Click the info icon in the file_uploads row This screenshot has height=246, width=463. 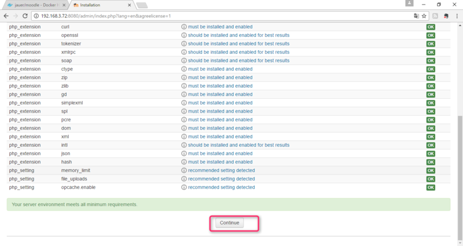coord(183,179)
